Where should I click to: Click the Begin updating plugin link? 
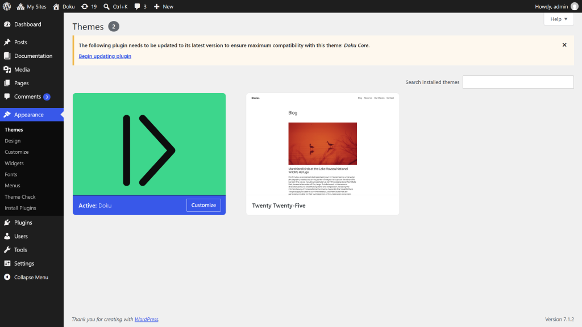click(105, 56)
